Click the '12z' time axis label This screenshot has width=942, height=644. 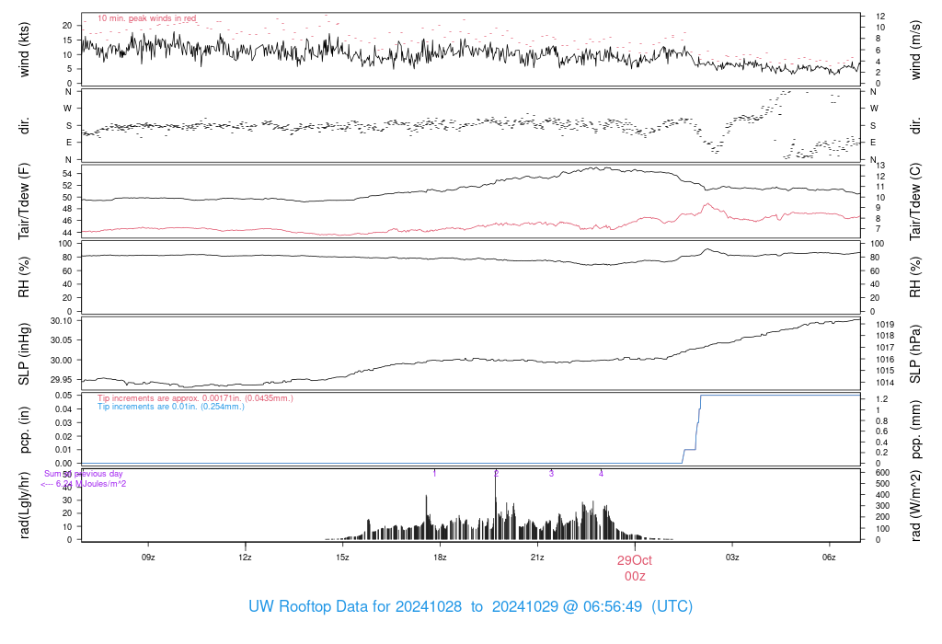point(245,558)
